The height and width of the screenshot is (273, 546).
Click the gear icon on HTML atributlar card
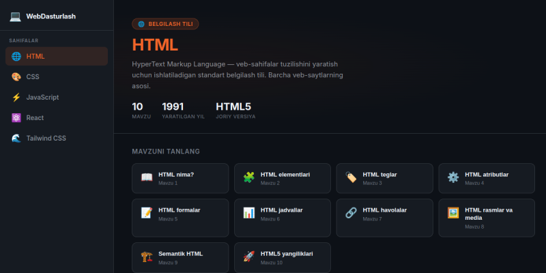[x=453, y=177]
